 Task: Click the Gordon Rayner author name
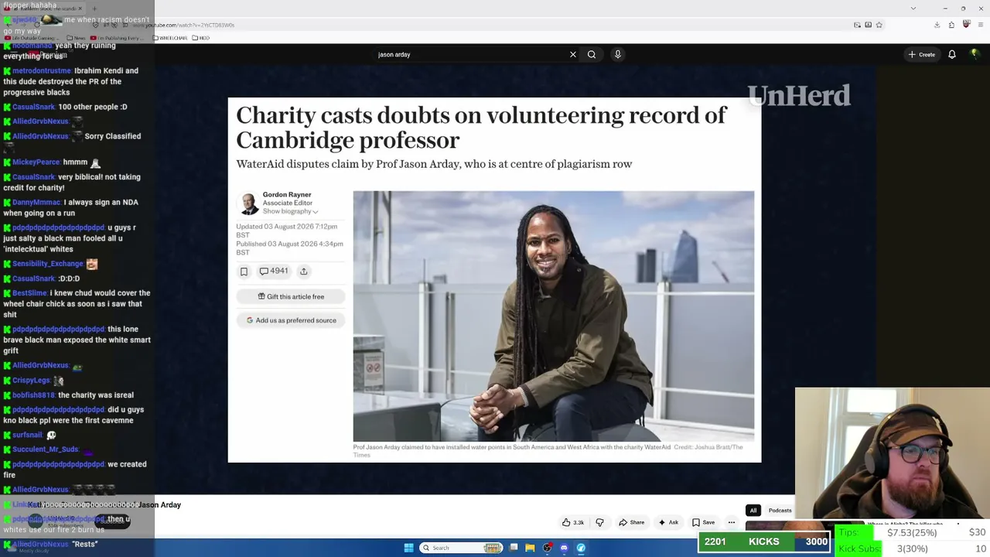287,195
